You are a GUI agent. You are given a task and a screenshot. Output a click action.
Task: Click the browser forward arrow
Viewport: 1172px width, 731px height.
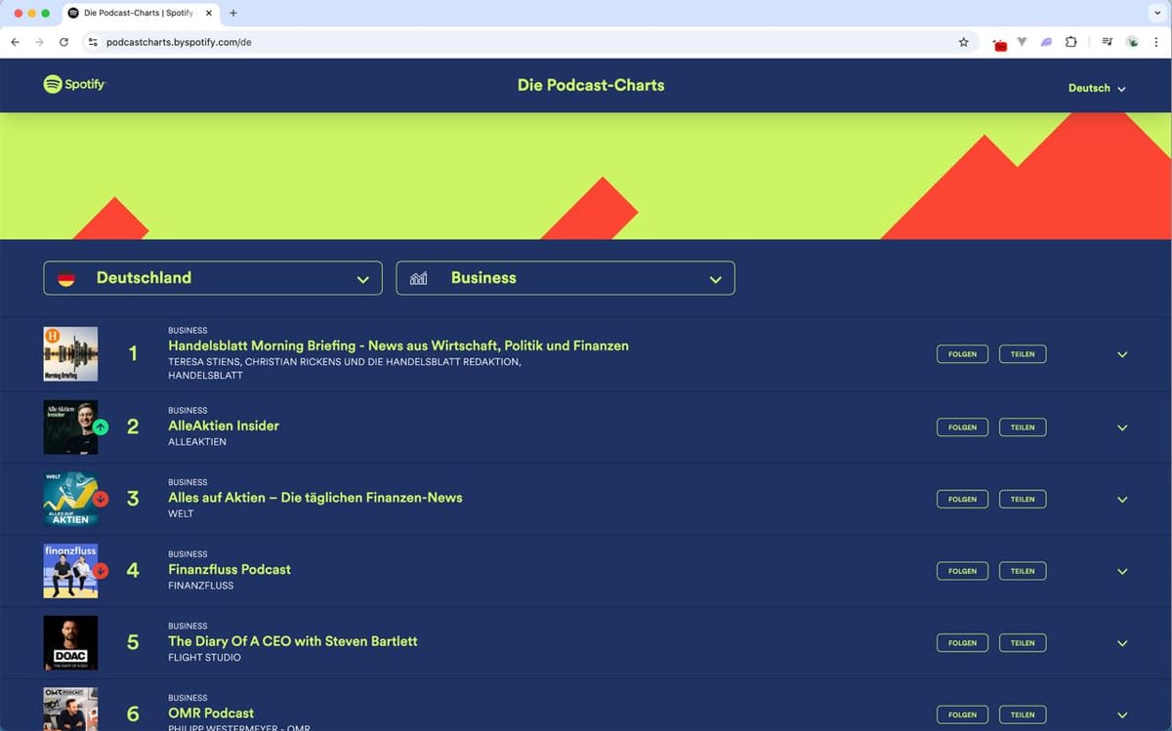[39, 42]
